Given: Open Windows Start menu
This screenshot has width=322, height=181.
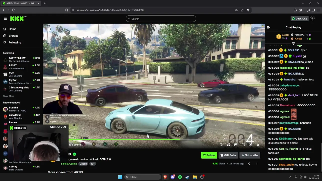Looking at the screenshot, I should coord(120,177).
